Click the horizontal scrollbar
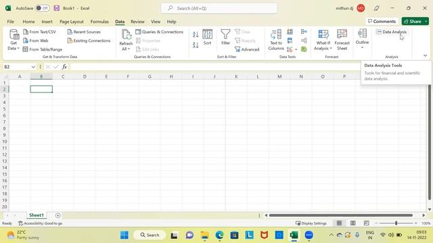This screenshot has width=433, height=243. coord(341,215)
